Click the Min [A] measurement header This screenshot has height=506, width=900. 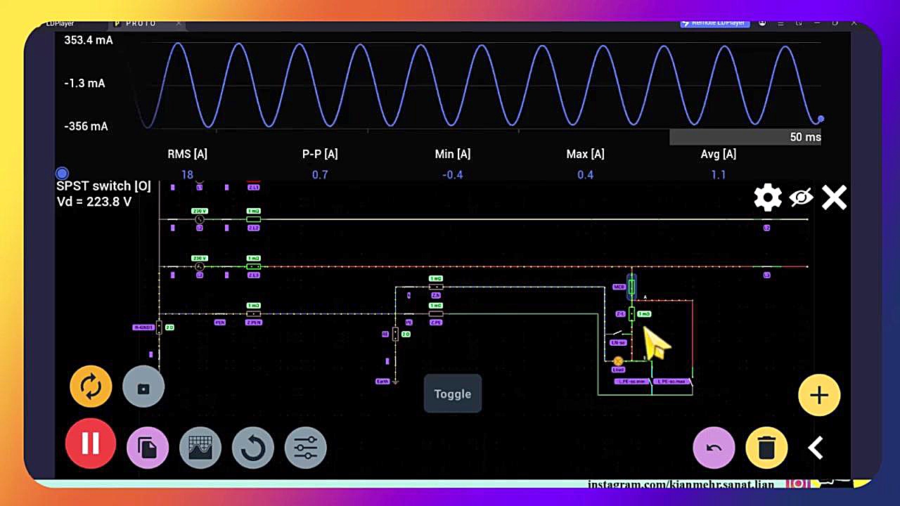click(453, 154)
